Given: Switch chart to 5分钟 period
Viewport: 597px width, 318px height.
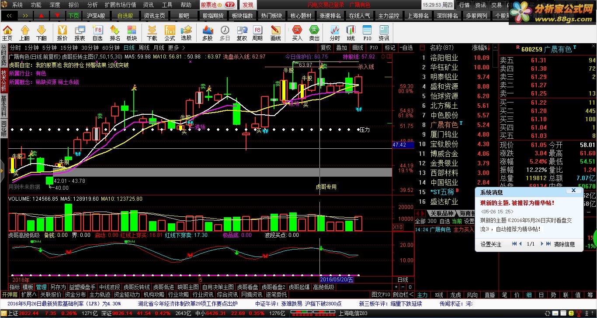Looking at the screenshot, I should tap(49, 48).
